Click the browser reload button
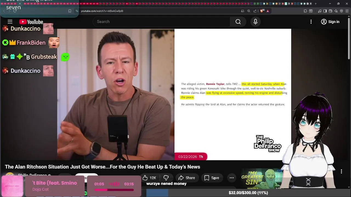This screenshot has height=197, width=351. (x=15, y=11)
